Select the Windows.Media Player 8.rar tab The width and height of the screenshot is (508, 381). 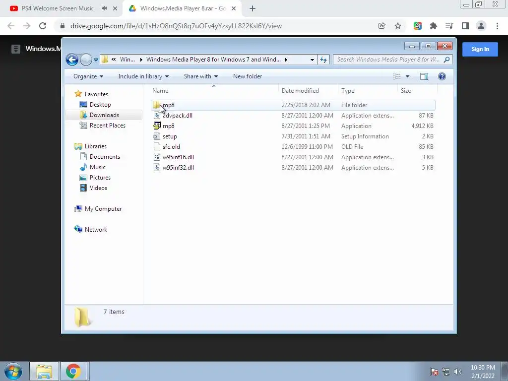pyautogui.click(x=183, y=8)
